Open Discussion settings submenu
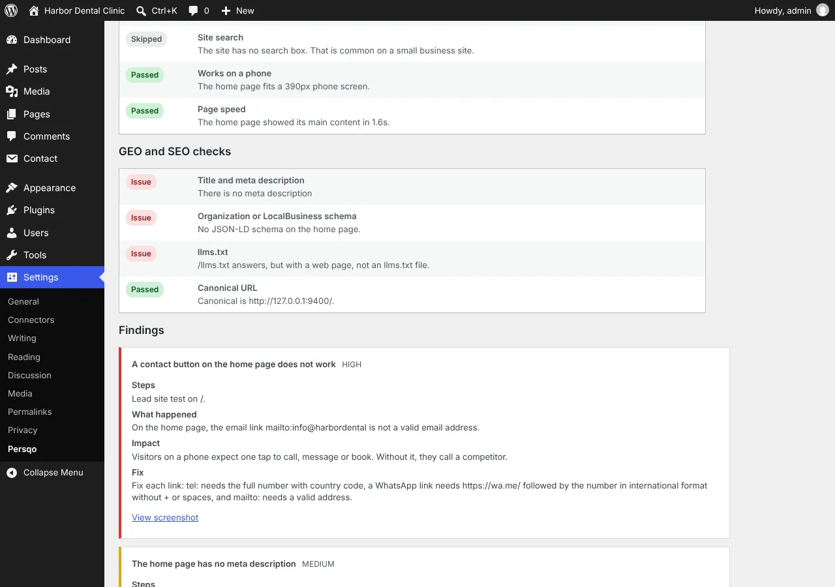Screen dimensions: 835x587 (29, 375)
